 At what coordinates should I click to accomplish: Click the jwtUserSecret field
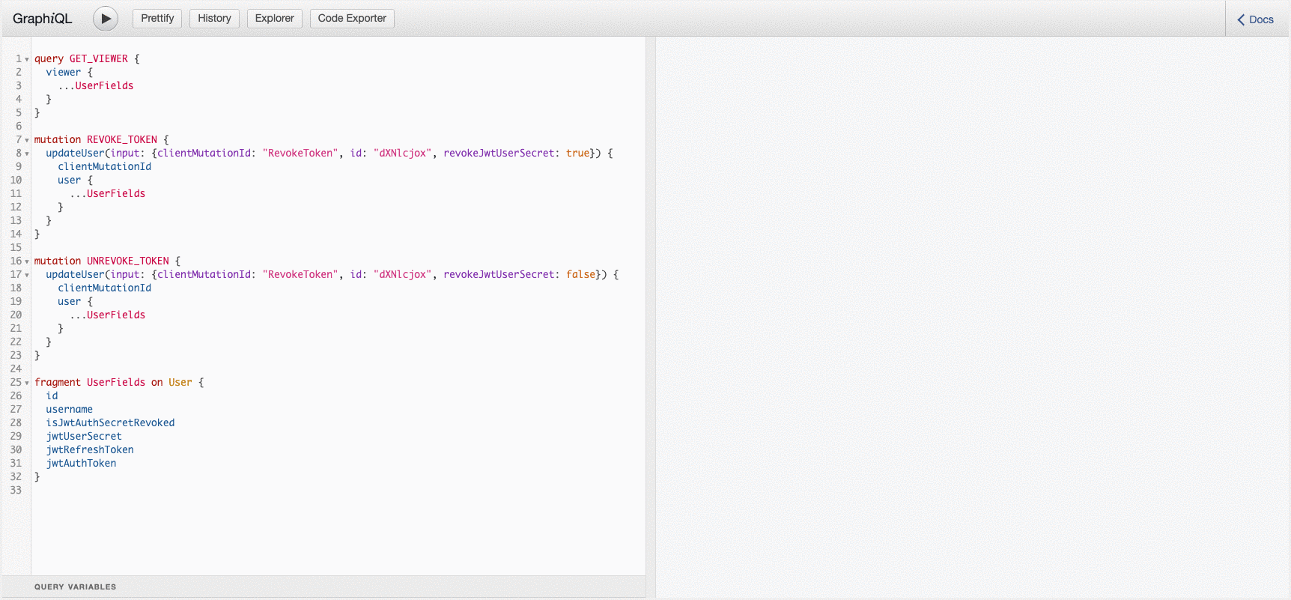[x=84, y=436]
